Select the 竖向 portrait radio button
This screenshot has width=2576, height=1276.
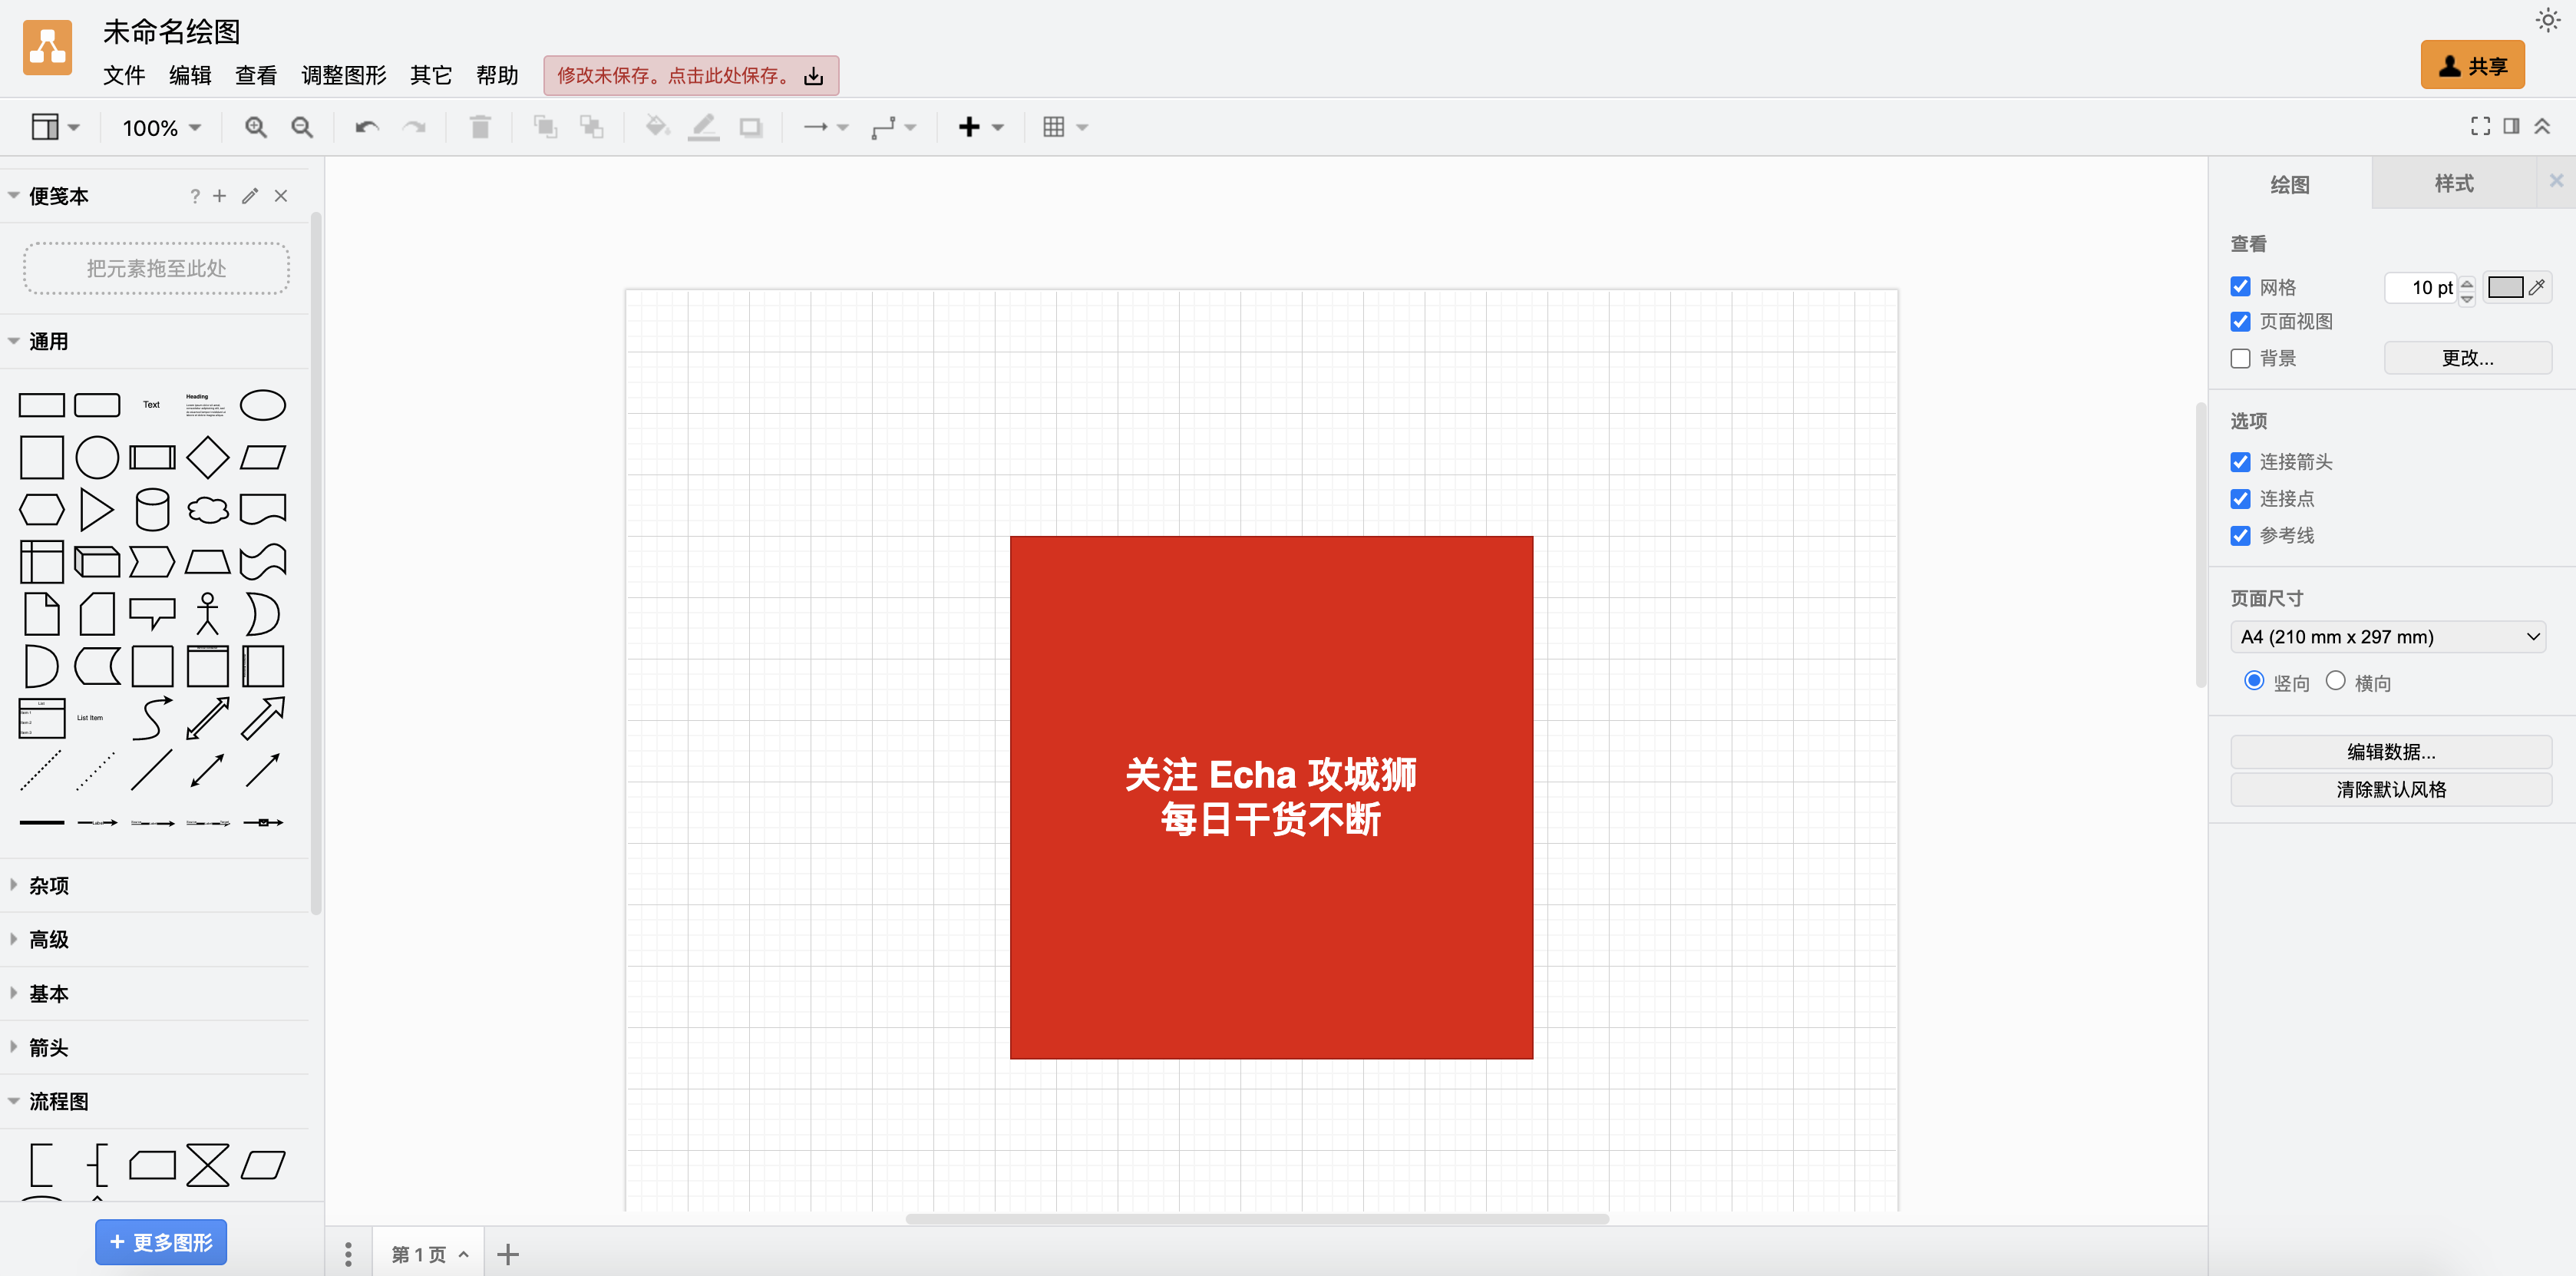(2254, 681)
